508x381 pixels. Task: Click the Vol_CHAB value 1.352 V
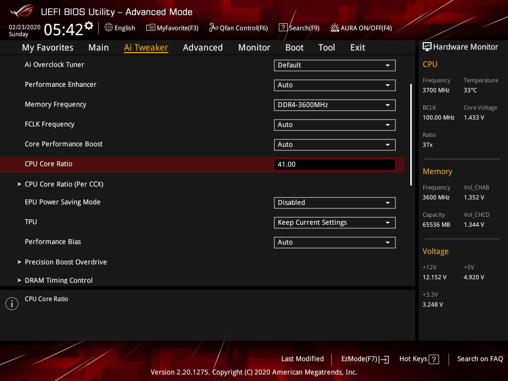(474, 197)
